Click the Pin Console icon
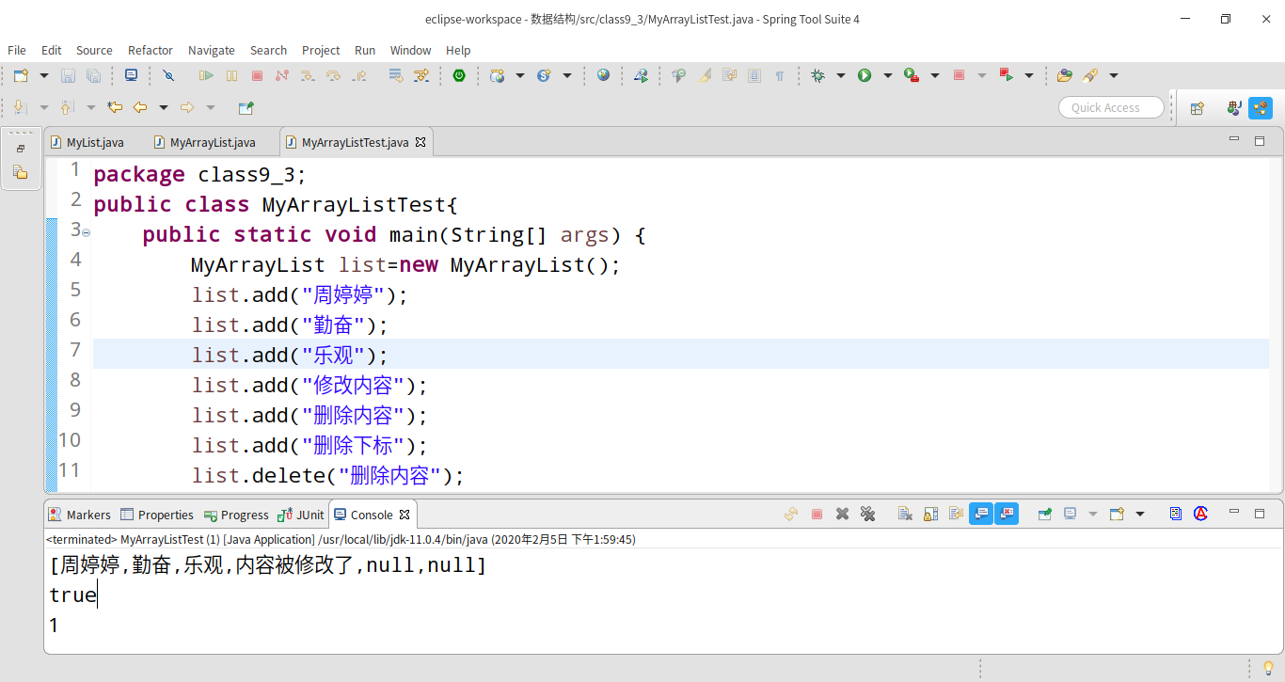Screen dimensions: 1285x682 (x=1044, y=514)
